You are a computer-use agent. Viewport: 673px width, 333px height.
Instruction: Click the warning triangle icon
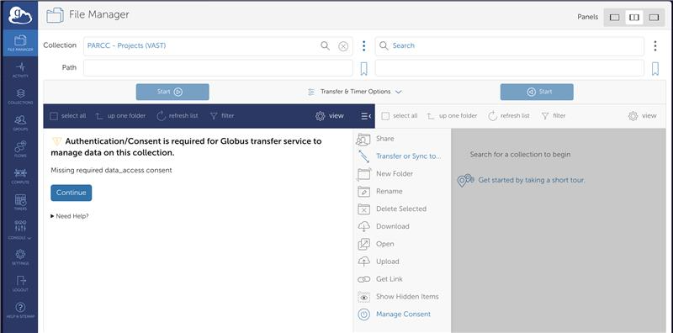[x=56, y=141]
